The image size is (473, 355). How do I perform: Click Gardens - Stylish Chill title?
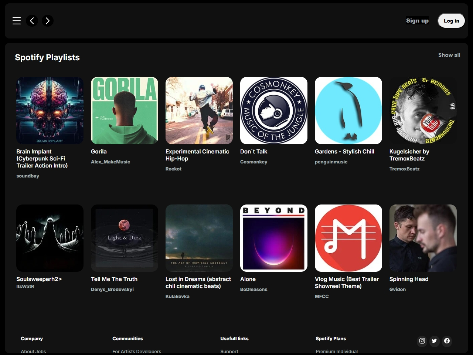(x=344, y=152)
